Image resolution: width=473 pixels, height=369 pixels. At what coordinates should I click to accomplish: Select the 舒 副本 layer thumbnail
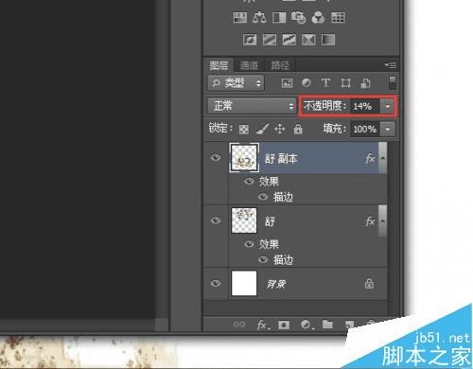click(x=244, y=158)
